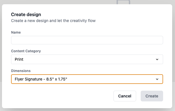
Task: Click the Content Category label
Action: [x=26, y=51]
